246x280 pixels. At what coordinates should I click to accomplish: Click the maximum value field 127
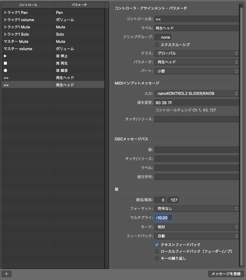(x=173, y=200)
